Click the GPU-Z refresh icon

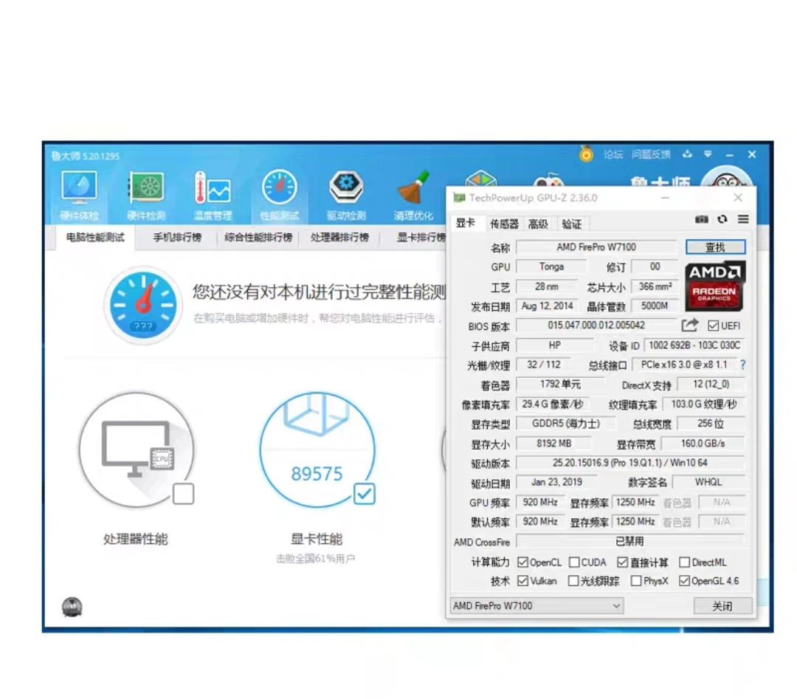click(722, 219)
